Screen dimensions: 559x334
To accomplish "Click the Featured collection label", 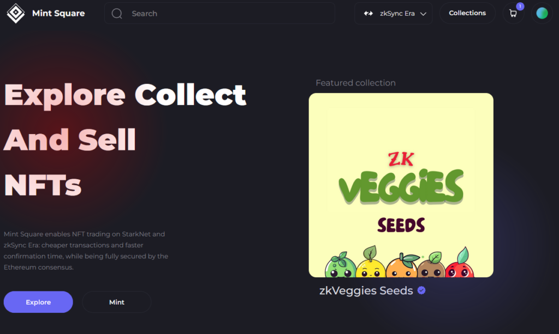I will pos(355,83).
